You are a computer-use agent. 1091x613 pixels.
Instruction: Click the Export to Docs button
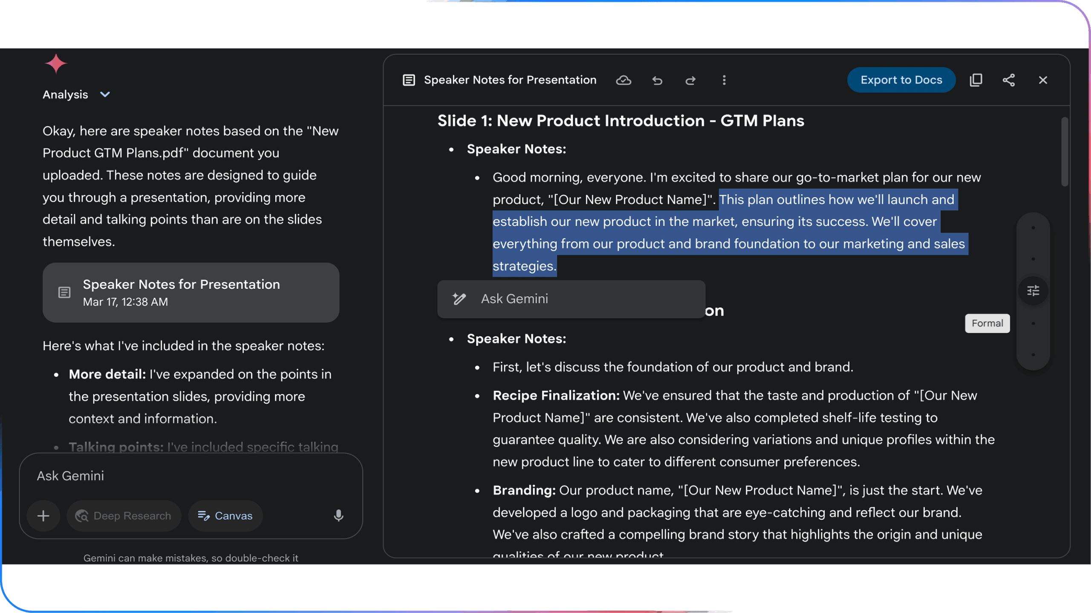pos(901,80)
